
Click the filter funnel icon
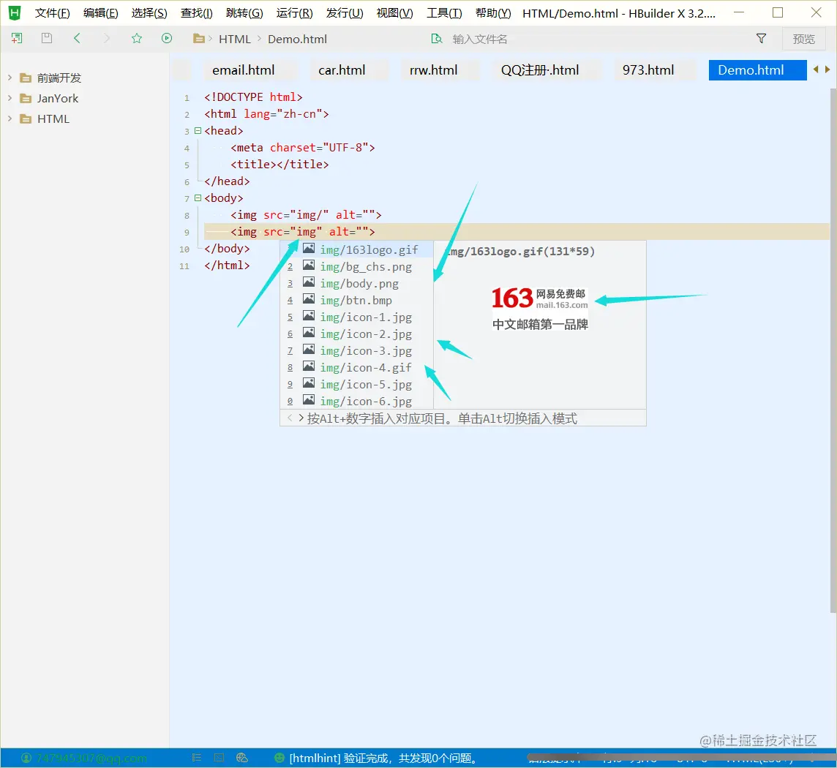pos(761,39)
